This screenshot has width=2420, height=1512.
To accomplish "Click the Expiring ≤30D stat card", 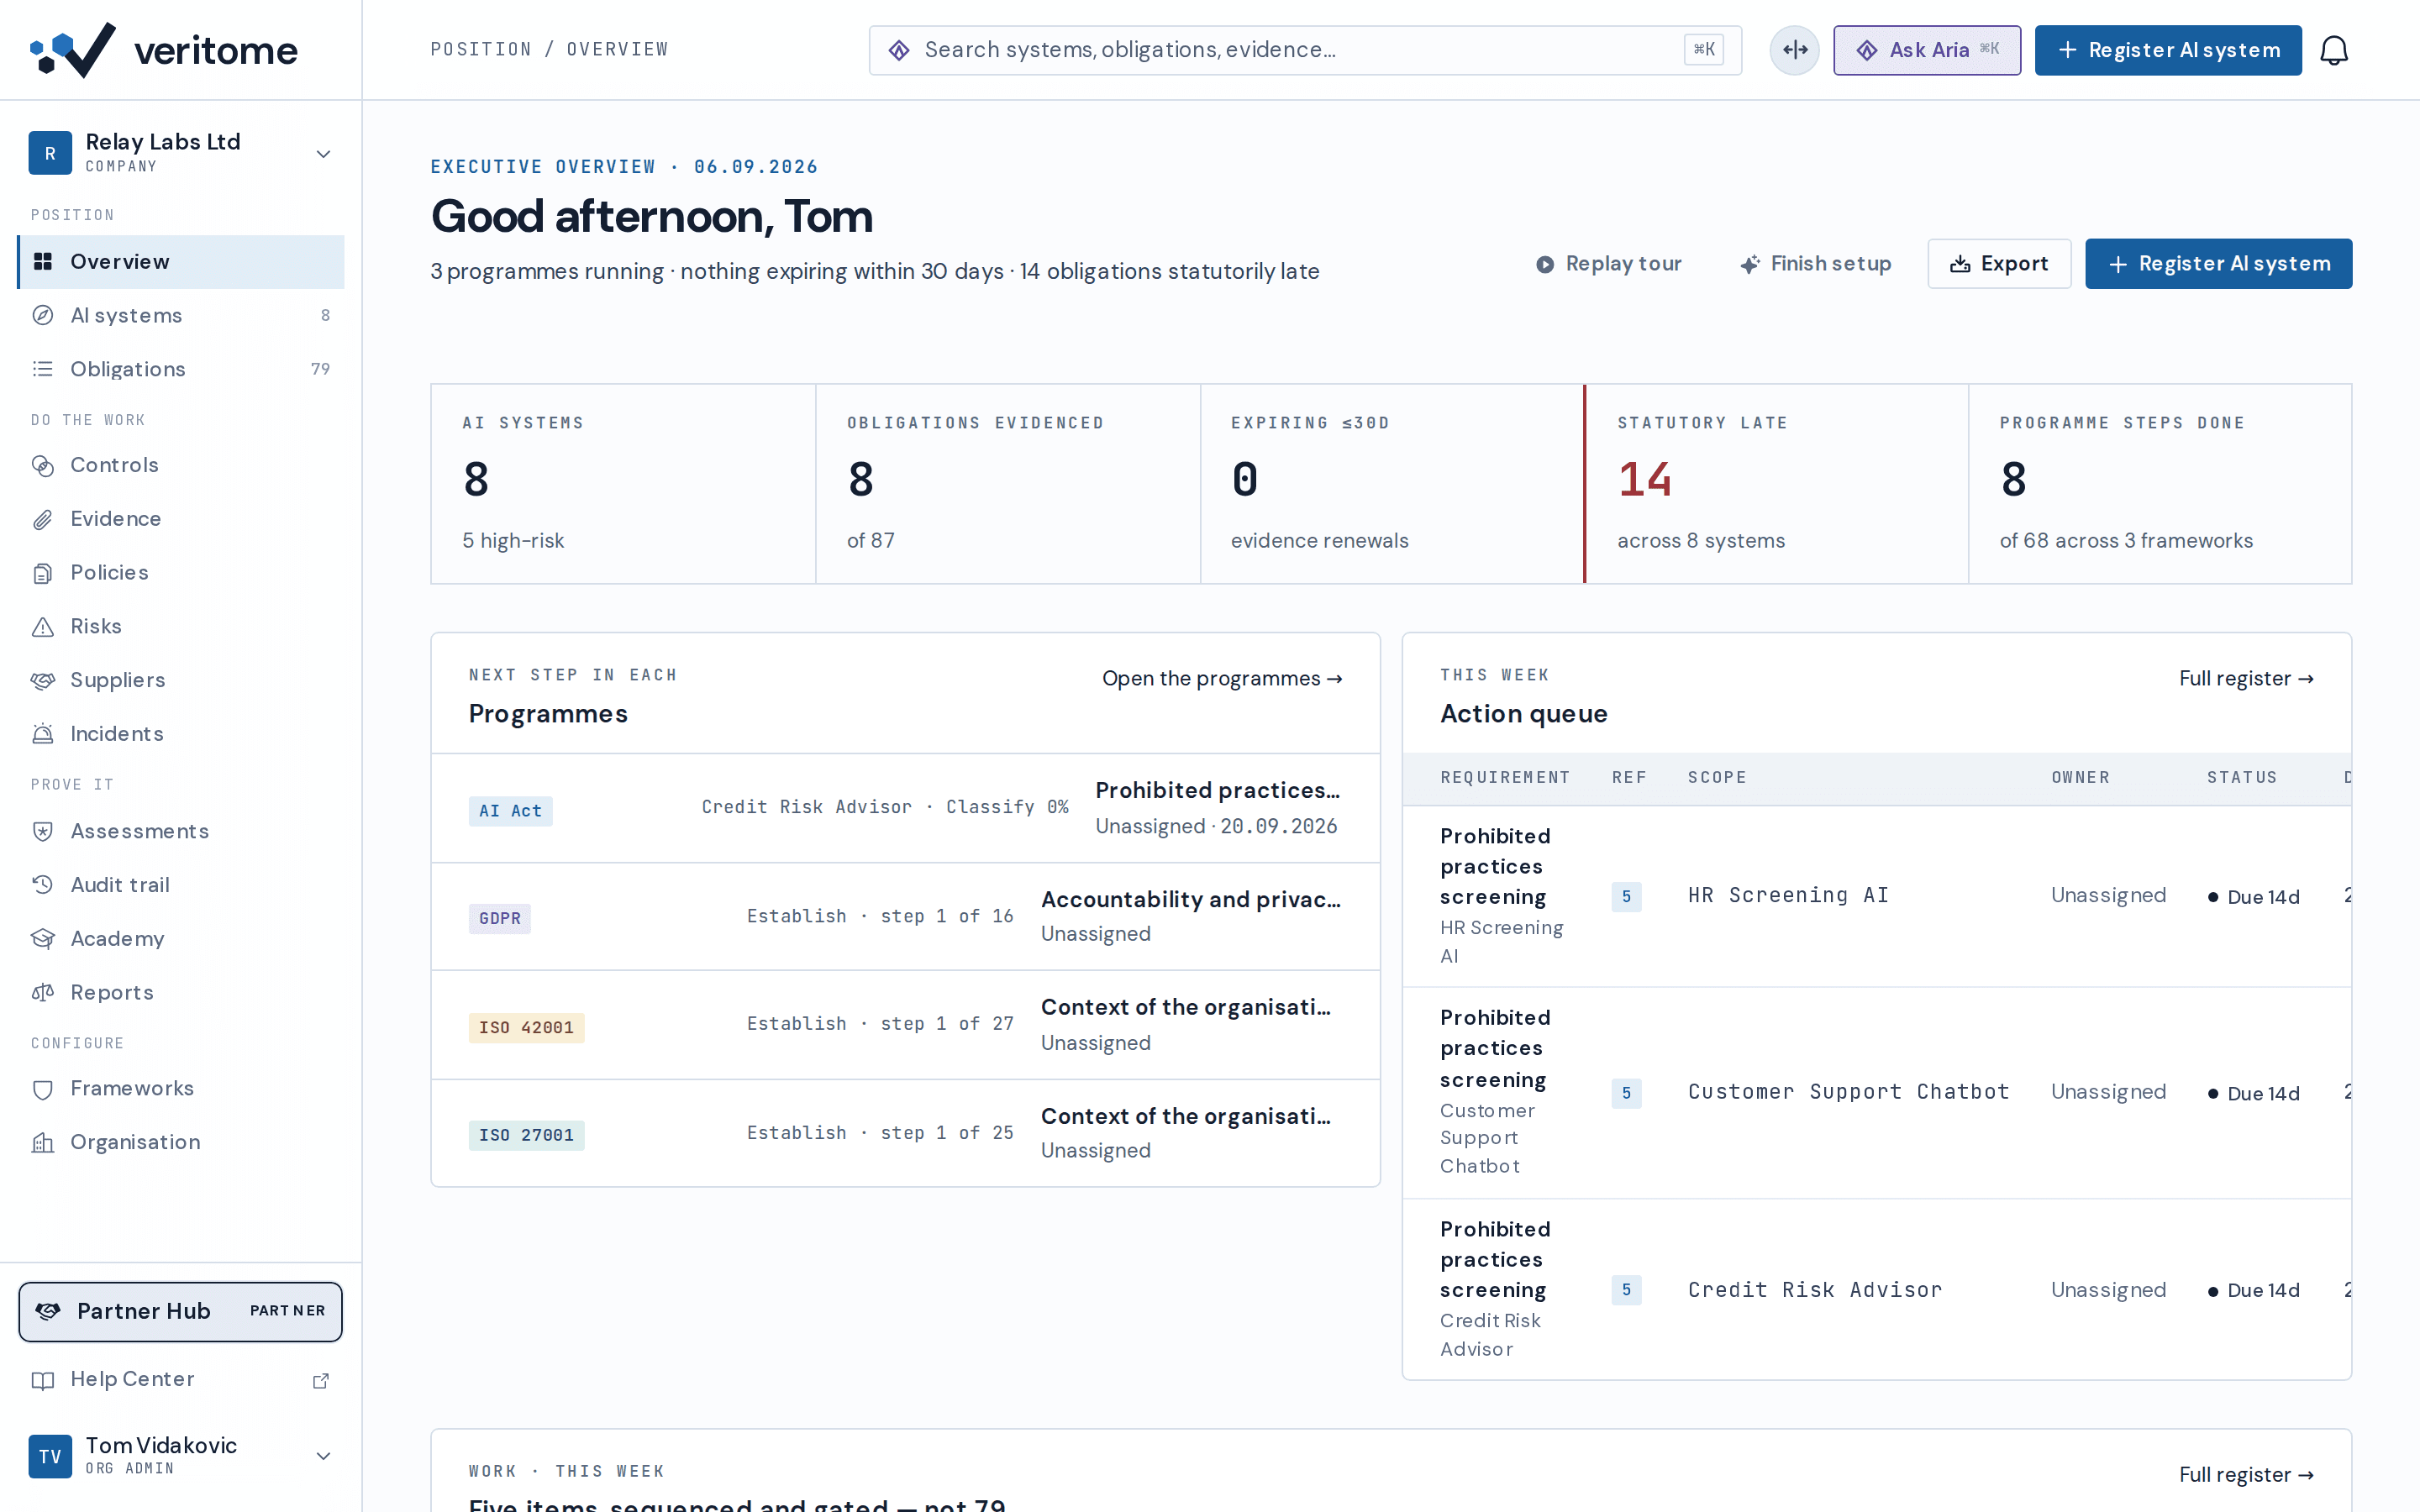I will (x=1392, y=484).
